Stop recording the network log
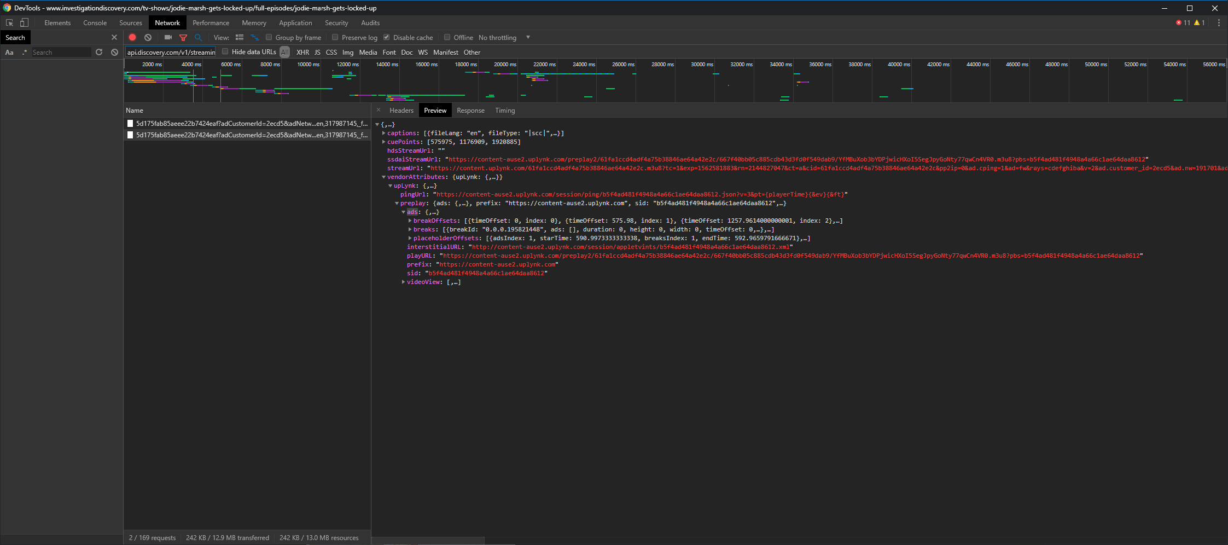1228x545 pixels. [132, 37]
